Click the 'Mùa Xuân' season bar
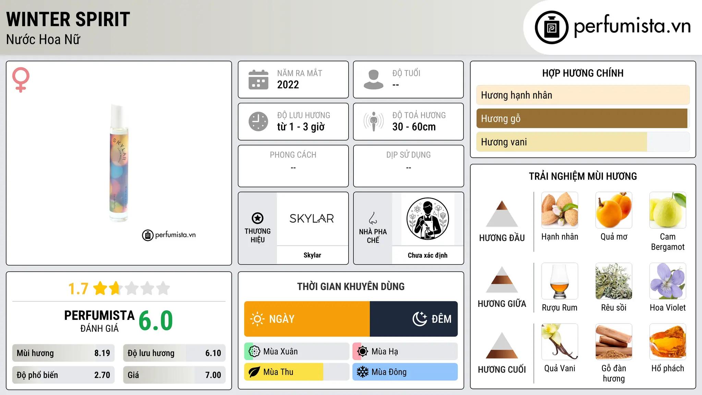This screenshot has width=702, height=395. click(297, 351)
